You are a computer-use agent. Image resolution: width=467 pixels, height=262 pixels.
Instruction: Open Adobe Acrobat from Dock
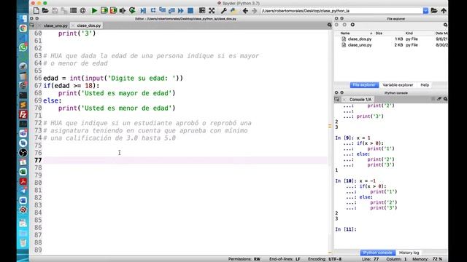[x=23, y=181]
